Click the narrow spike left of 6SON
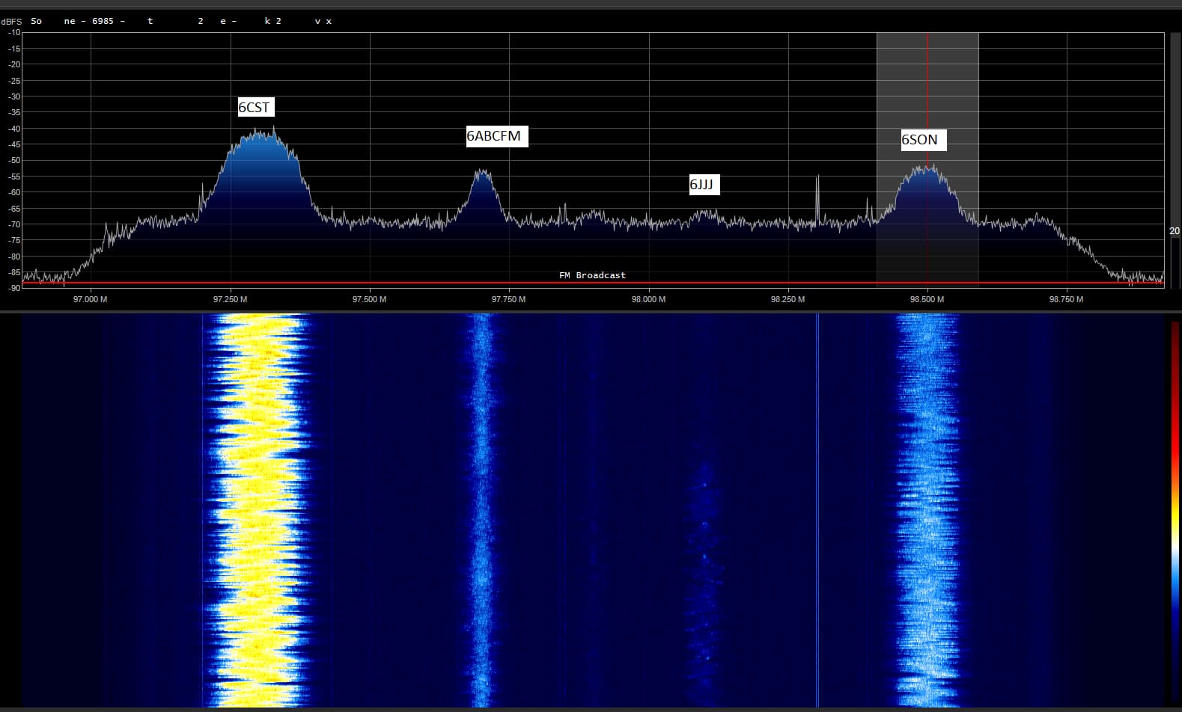The image size is (1182, 712). point(817,196)
